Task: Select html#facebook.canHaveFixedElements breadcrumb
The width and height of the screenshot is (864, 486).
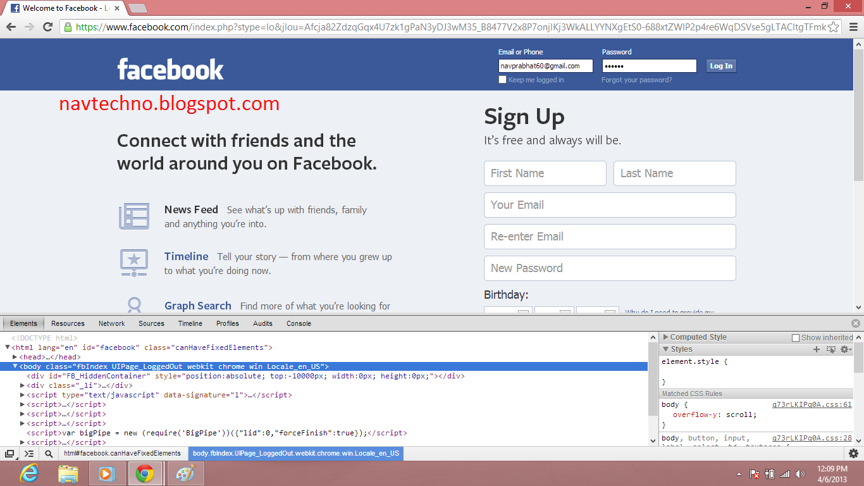Action: tap(122, 453)
